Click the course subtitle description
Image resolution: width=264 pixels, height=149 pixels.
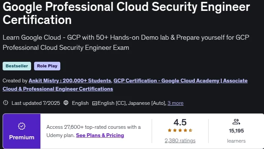126,42
